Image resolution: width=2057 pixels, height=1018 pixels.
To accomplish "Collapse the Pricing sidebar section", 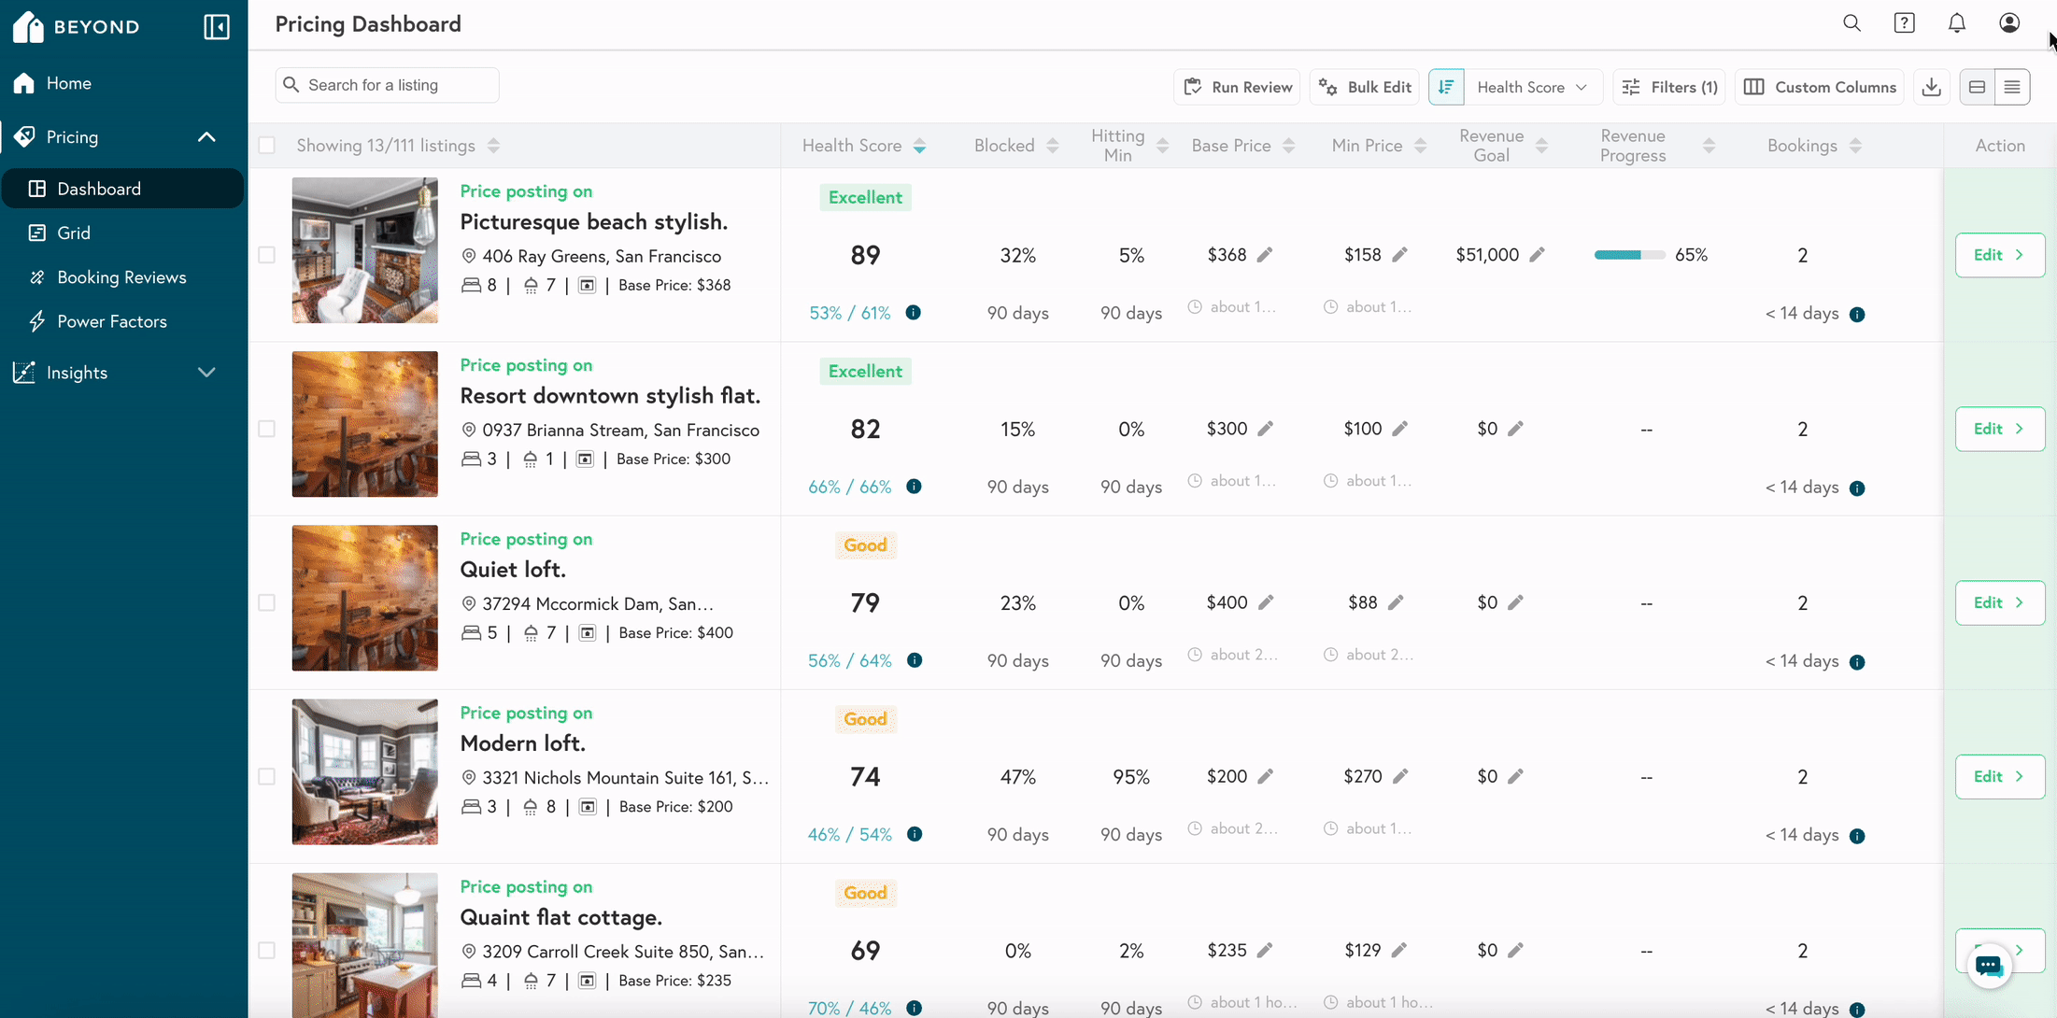I will (206, 137).
